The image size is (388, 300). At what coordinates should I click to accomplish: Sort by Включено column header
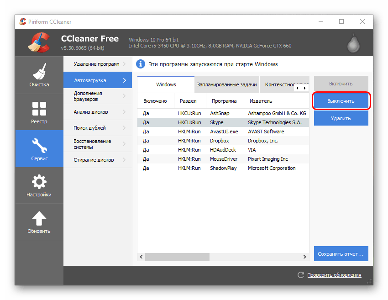point(156,101)
